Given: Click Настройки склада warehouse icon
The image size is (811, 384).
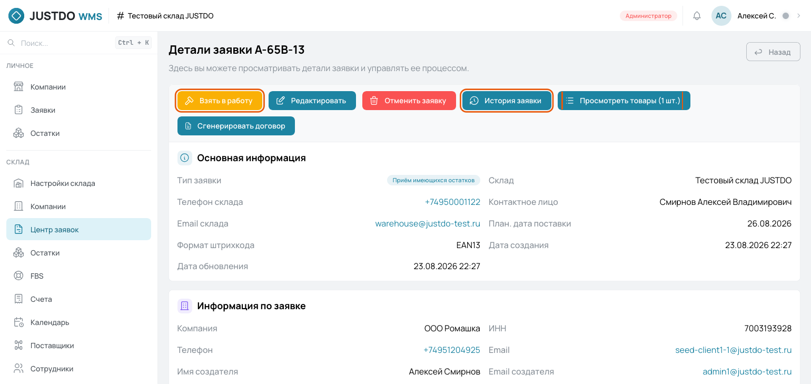Looking at the screenshot, I should pos(18,183).
